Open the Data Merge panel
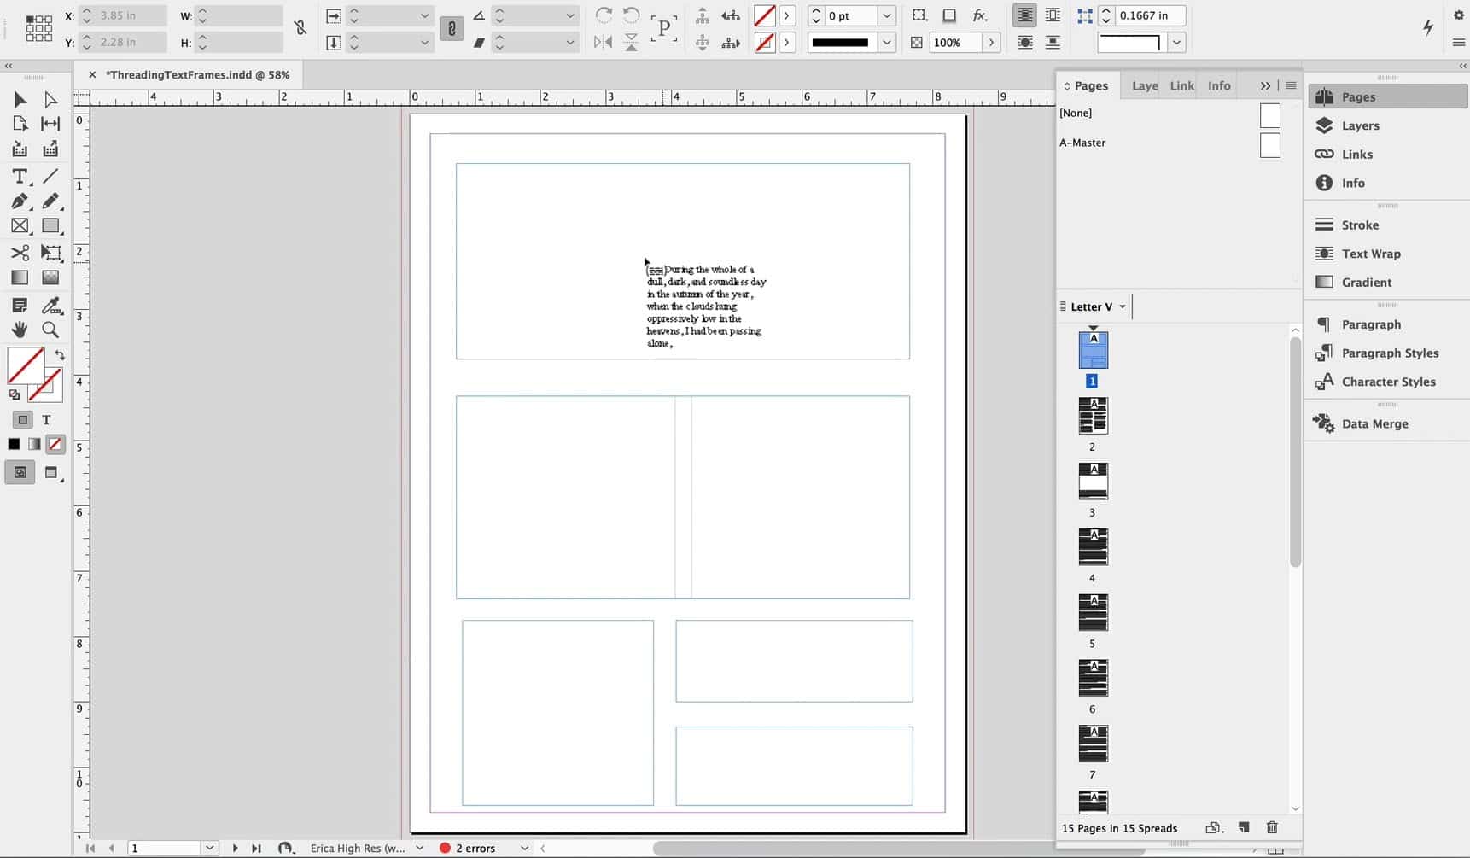The image size is (1470, 858). (1374, 424)
